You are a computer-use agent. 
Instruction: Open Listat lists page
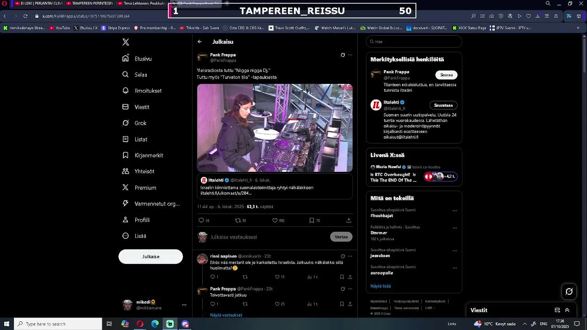coord(135,139)
